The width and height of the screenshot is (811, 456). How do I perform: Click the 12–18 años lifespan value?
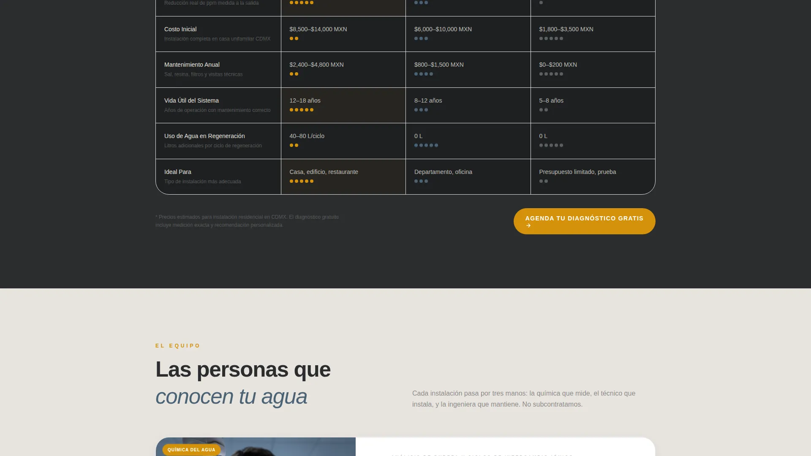pyautogui.click(x=305, y=100)
